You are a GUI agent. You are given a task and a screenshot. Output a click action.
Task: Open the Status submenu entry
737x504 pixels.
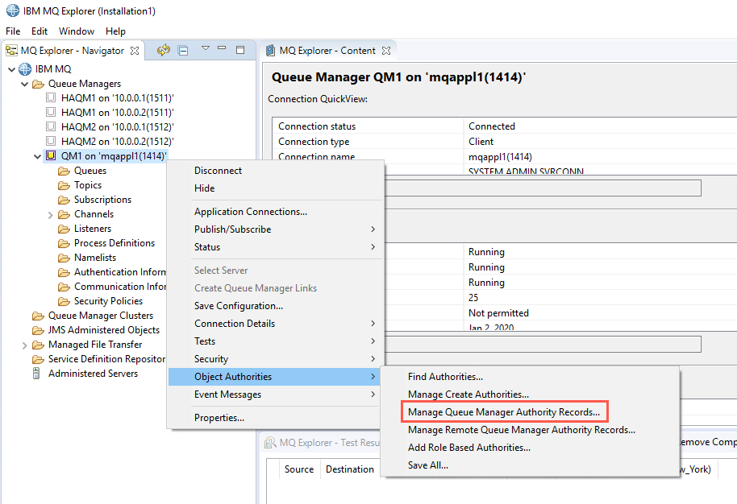[275, 247]
